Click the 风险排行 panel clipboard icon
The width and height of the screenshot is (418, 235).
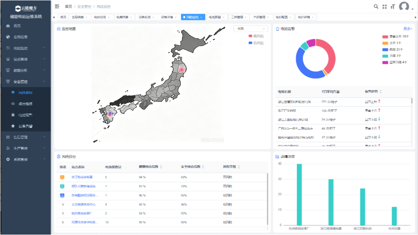click(58, 156)
